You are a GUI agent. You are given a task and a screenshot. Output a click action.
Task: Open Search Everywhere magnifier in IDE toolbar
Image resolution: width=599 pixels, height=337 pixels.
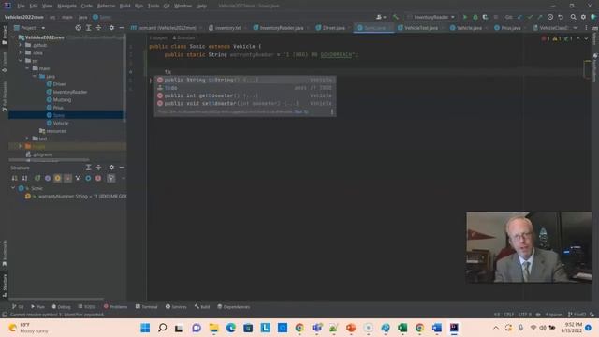(x=573, y=17)
